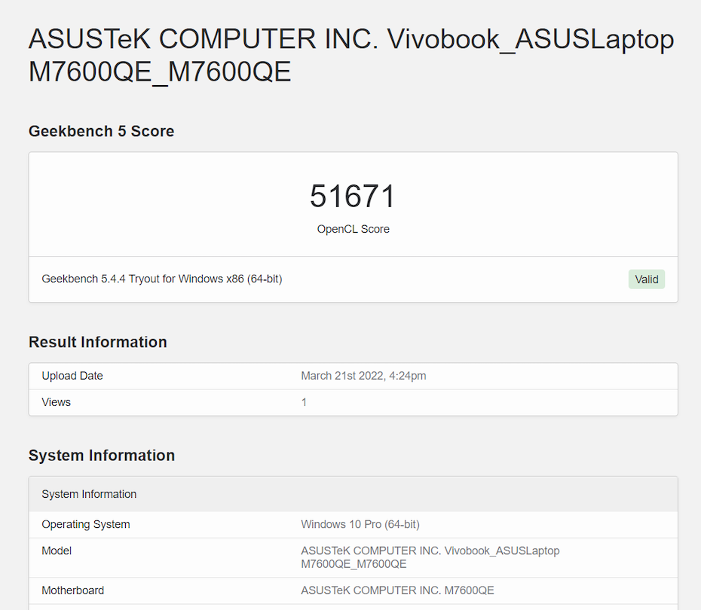This screenshot has width=701, height=610.
Task: Select the OpenCL Score label
Action: [353, 229]
